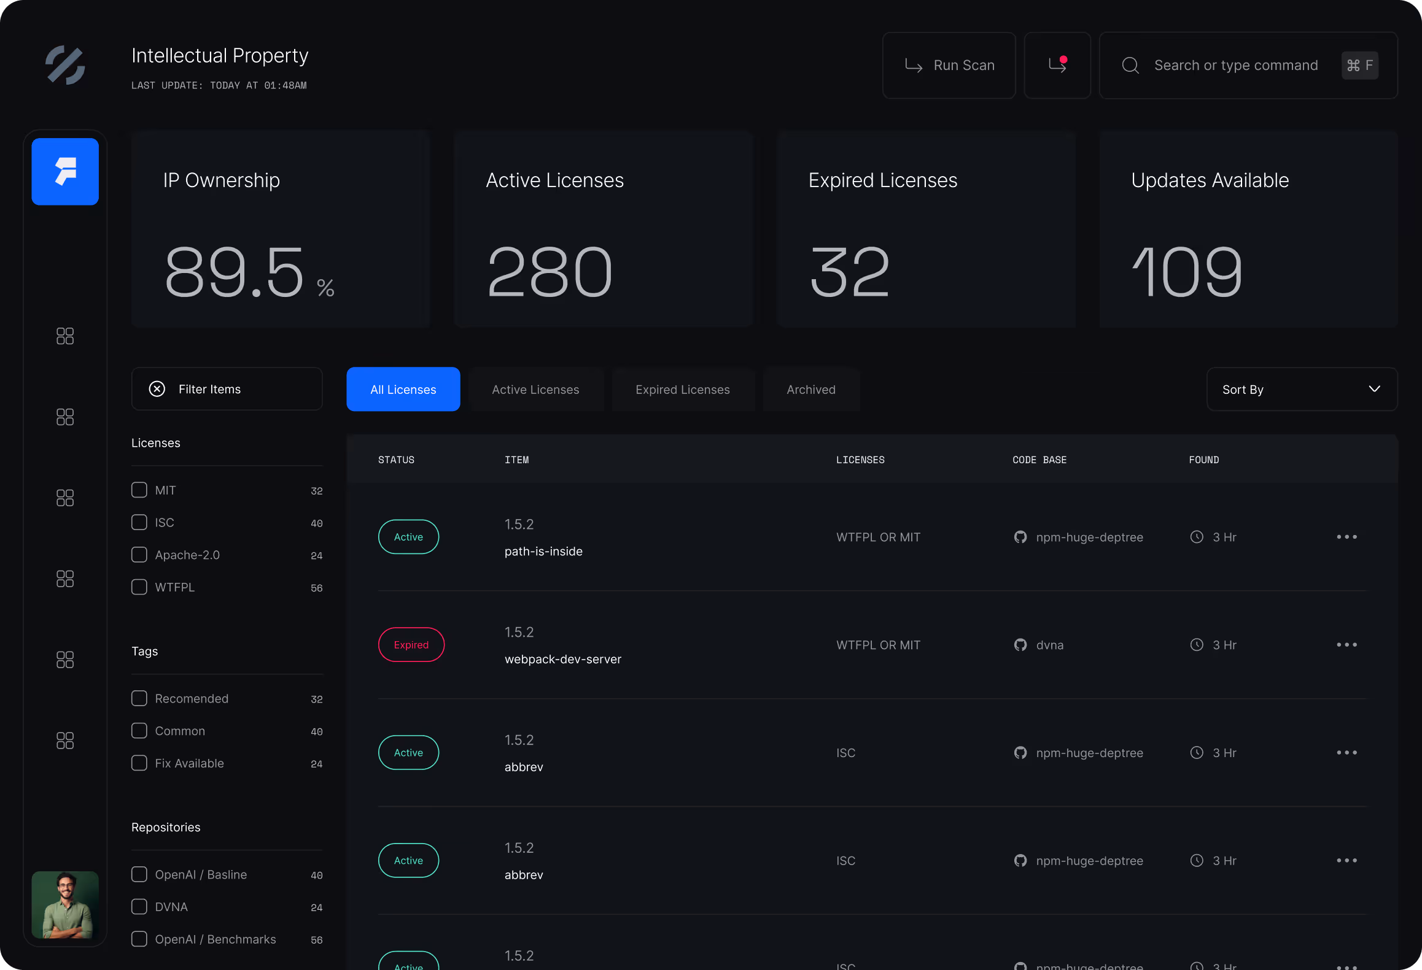
Task: Open more options for webpack-dev-server row
Action: pos(1346,645)
